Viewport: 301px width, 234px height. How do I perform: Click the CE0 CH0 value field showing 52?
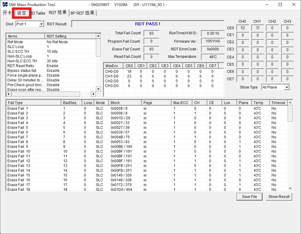point(243,28)
